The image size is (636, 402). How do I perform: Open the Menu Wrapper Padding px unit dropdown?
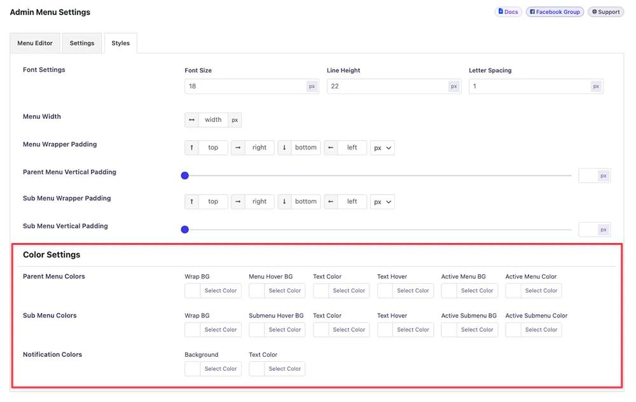click(382, 148)
